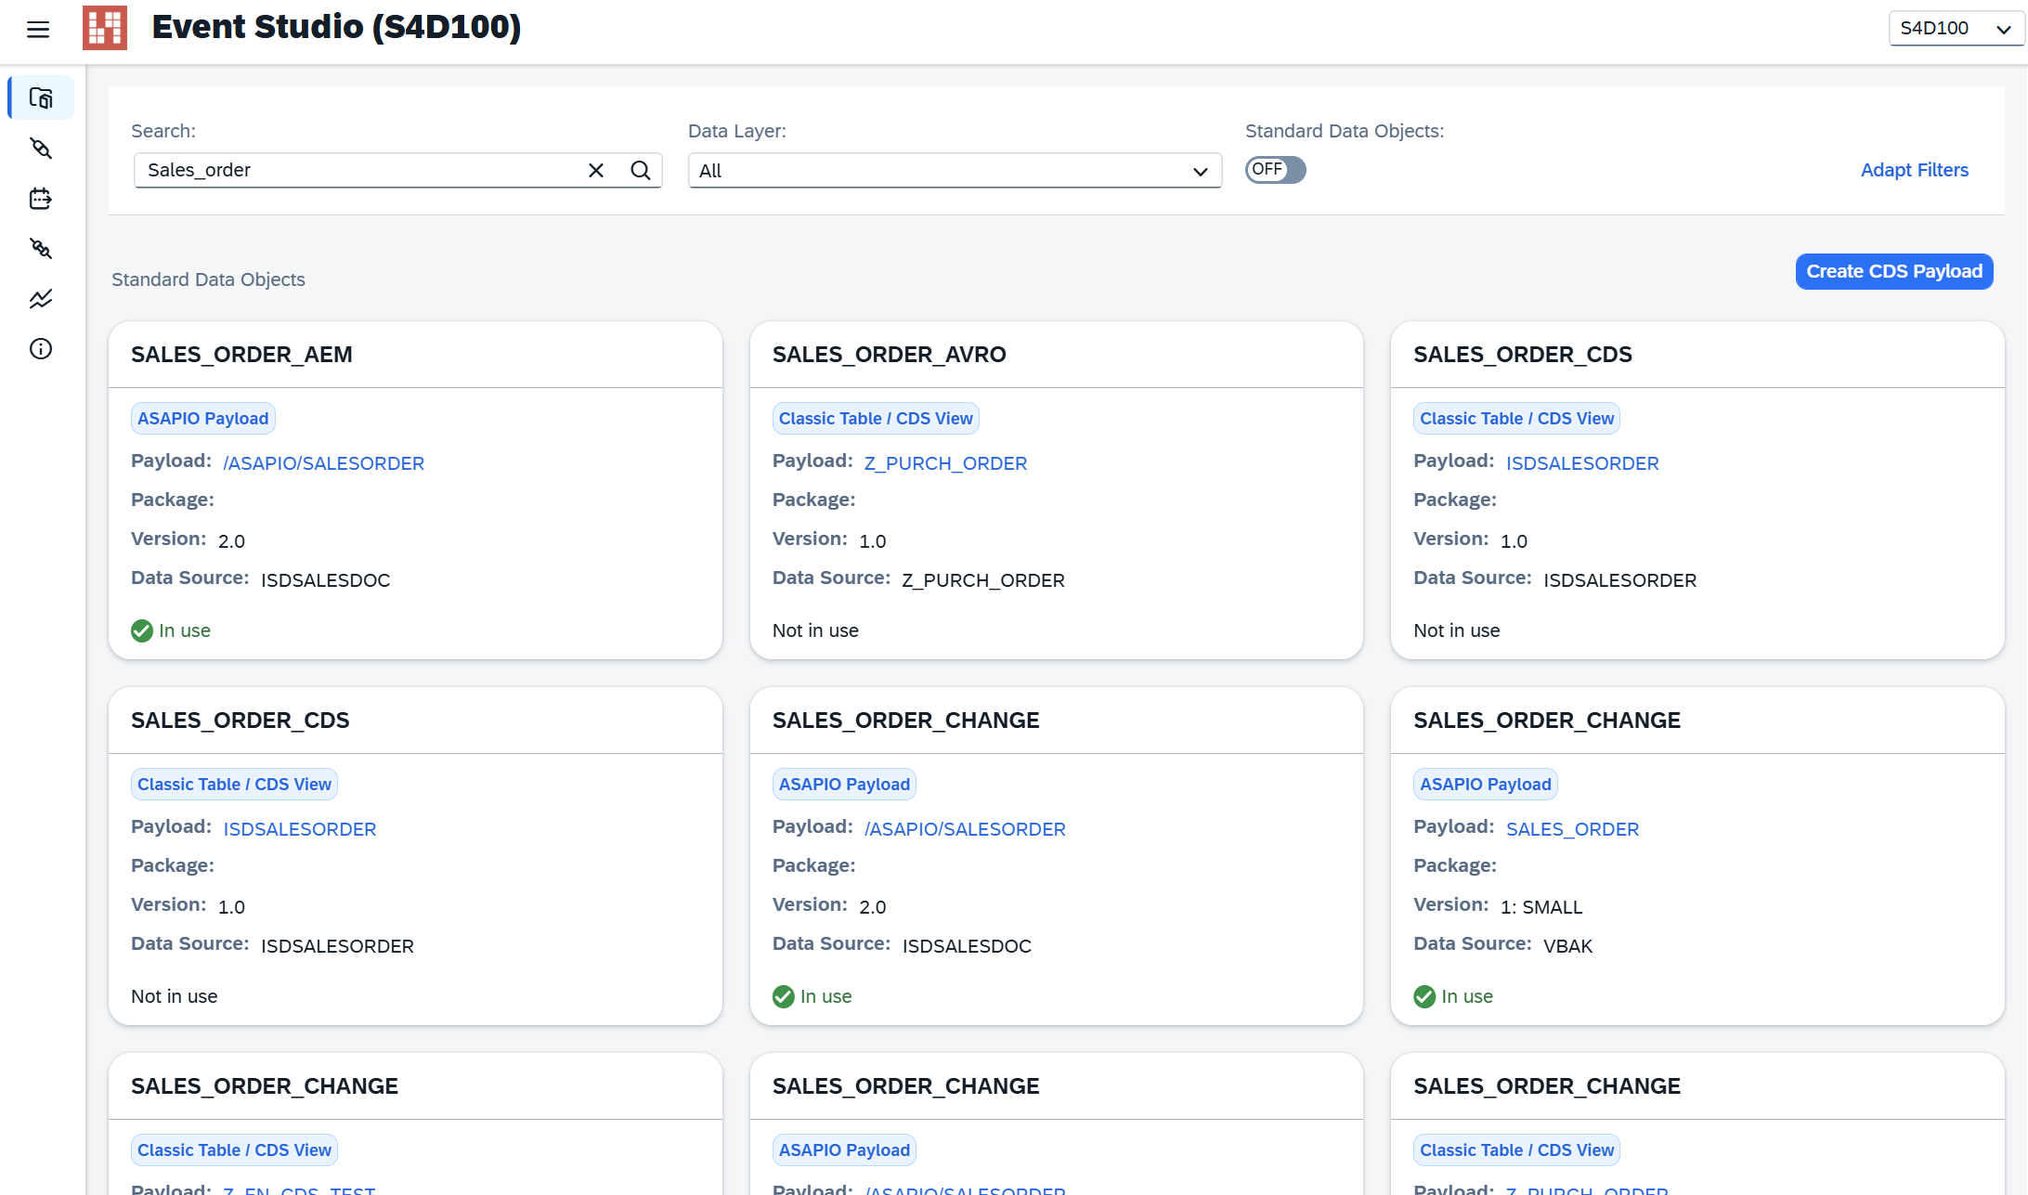Expand the Data Layer dropdown
This screenshot has width=2028, height=1195.
click(955, 171)
